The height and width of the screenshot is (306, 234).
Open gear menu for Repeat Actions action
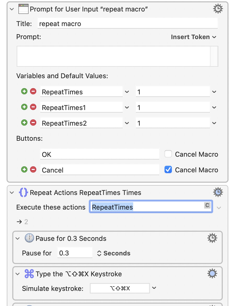click(x=218, y=192)
